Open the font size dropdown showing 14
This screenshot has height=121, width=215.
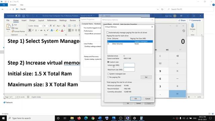[48, 26]
